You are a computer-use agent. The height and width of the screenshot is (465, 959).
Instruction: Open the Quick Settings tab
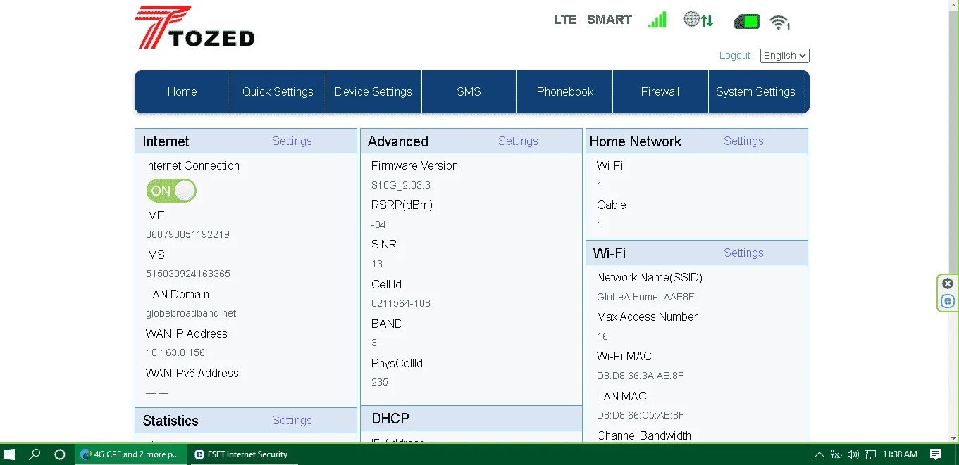tap(278, 91)
